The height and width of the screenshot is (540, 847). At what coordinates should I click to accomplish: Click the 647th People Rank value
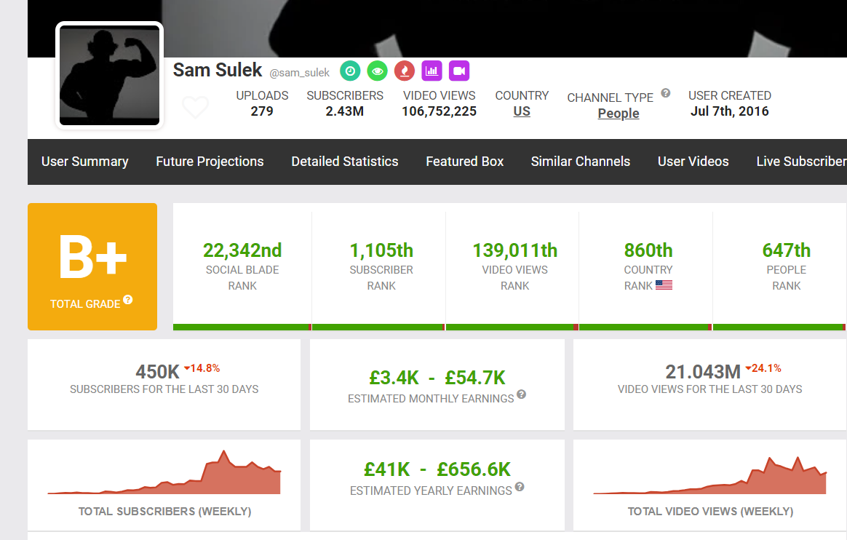click(787, 250)
